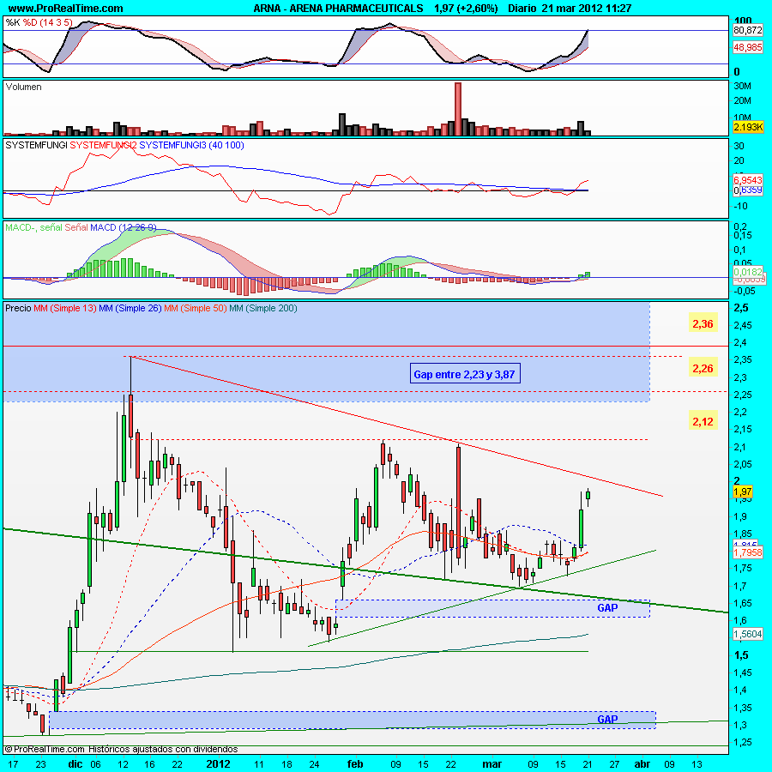Click the 'abr' month label on date axis
Screen dimensions: 772x772
642,763
